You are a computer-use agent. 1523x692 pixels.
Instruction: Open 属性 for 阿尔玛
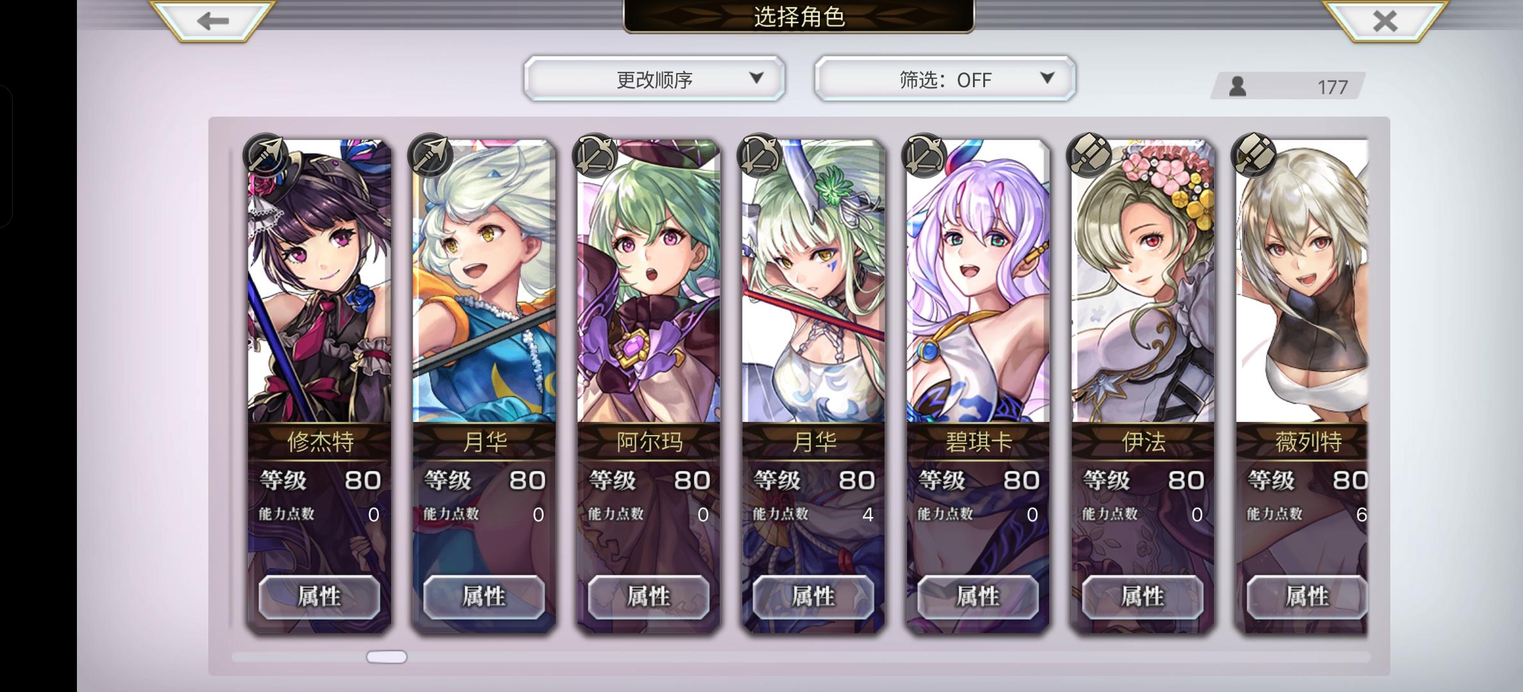click(649, 597)
